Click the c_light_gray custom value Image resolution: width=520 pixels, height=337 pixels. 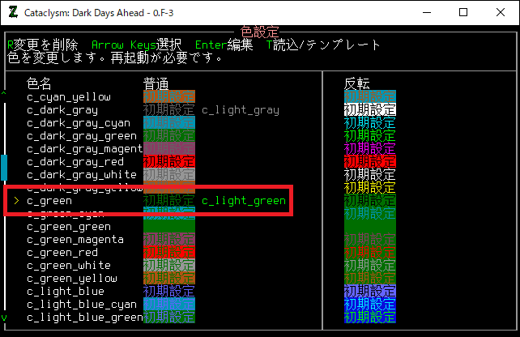pos(241,109)
